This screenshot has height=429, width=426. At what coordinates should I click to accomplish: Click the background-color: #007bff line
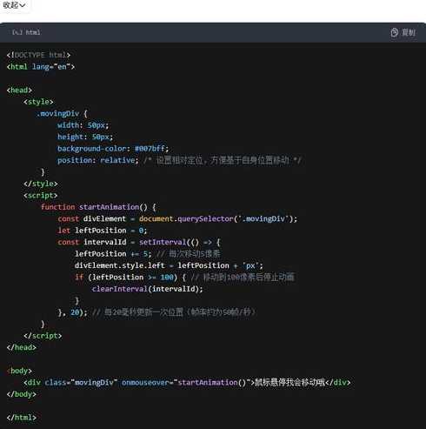113,149
